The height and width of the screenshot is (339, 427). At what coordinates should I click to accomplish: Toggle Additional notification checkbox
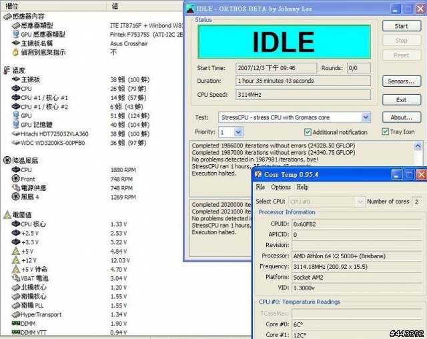[x=308, y=132]
